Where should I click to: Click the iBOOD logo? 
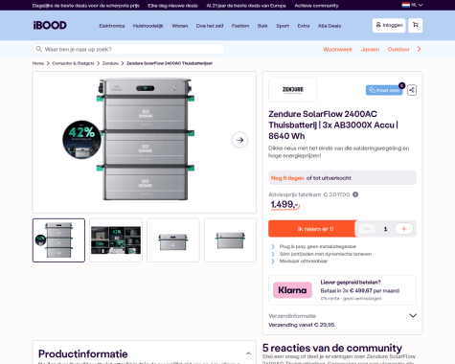[x=50, y=25]
